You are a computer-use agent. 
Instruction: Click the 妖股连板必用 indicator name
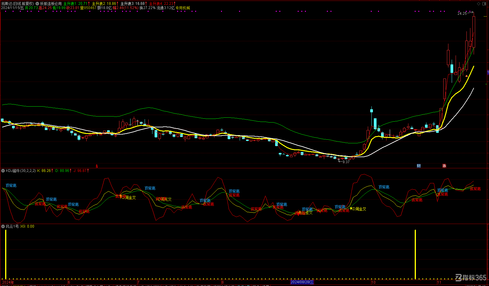pos(51,4)
